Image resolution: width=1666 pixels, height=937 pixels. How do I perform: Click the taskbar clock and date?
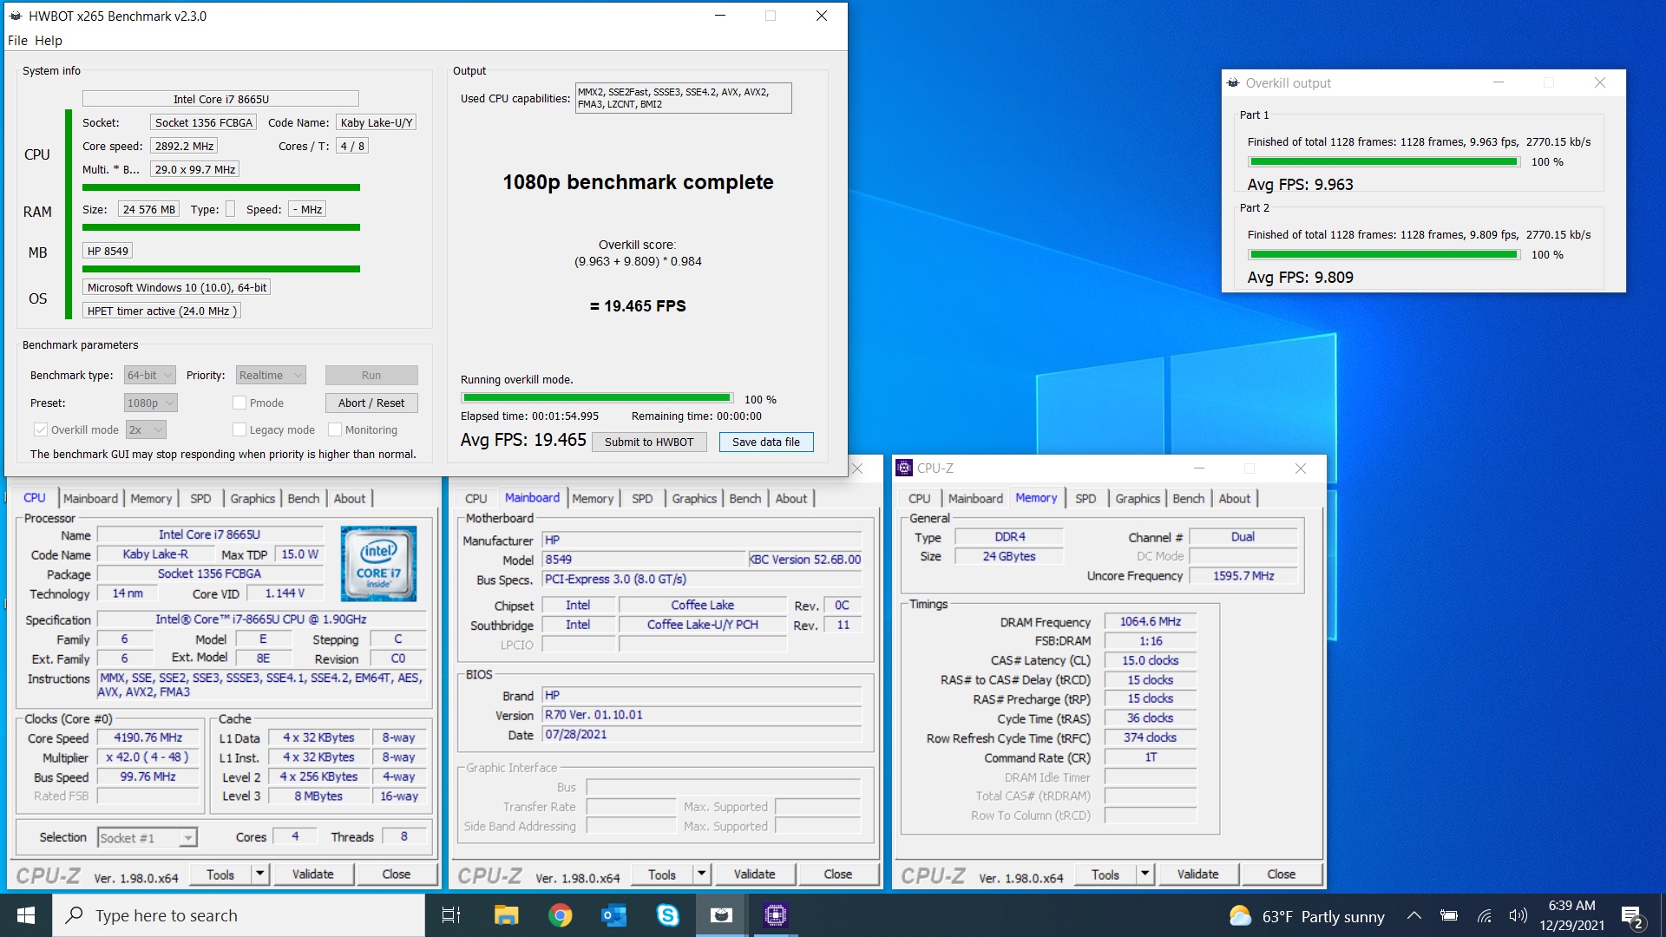click(x=1571, y=915)
